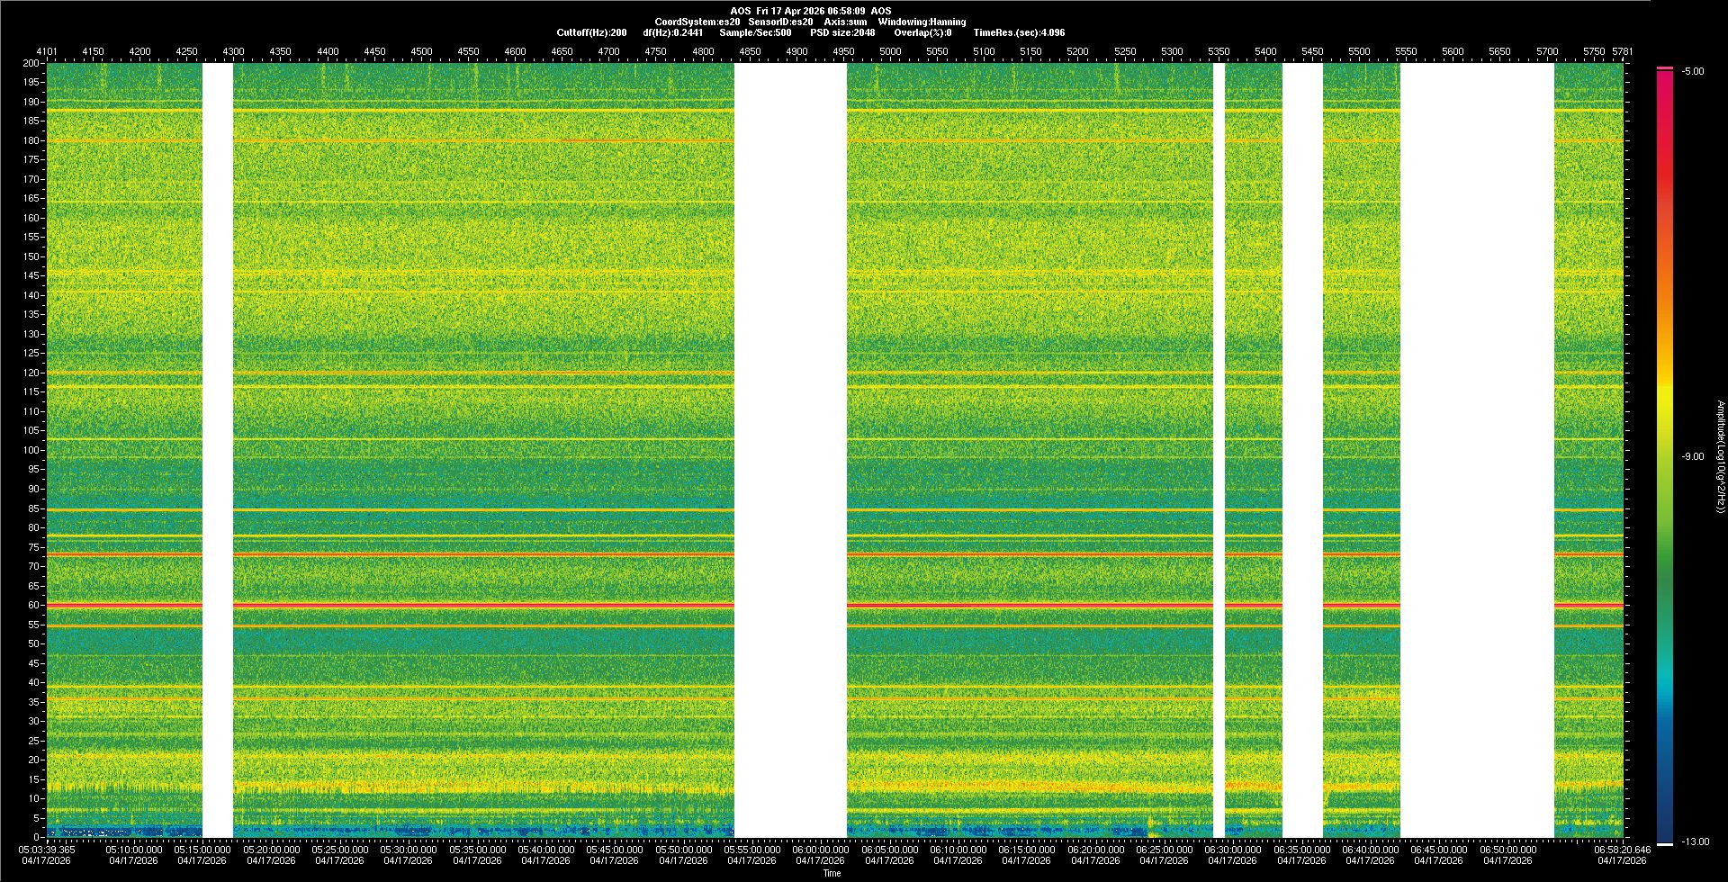
Task: Click the 06:58:20.646 end time label
Action: pos(1622,849)
